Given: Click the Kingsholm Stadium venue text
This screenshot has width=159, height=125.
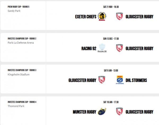Looking at the screenshot, I should (x=19, y=74).
